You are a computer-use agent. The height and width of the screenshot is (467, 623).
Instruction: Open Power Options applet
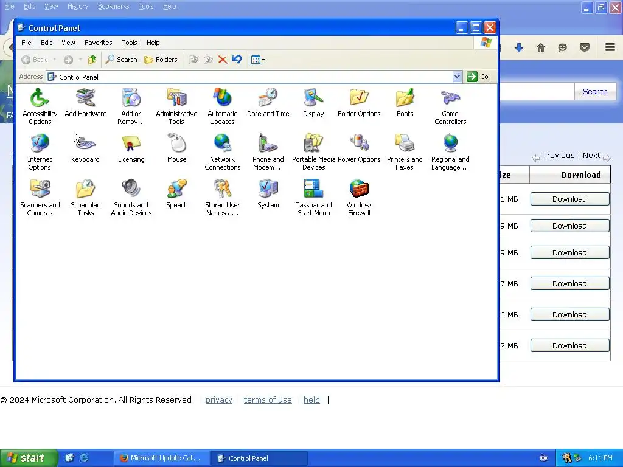(359, 148)
